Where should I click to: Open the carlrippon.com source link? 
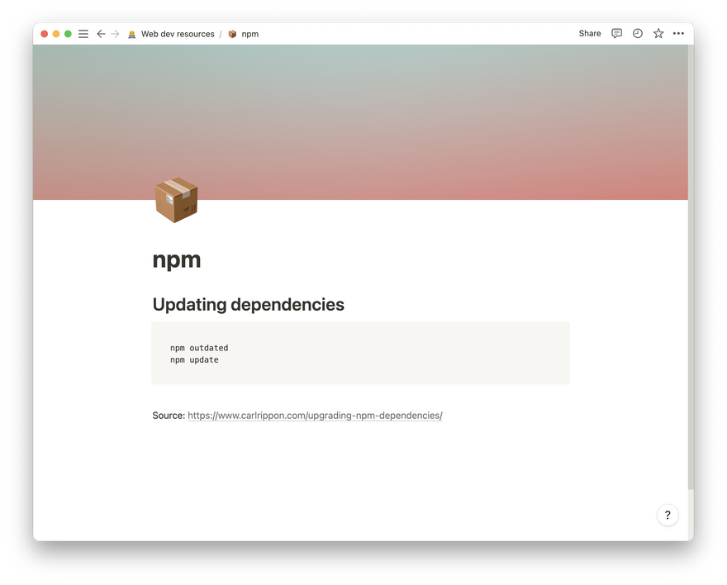315,416
